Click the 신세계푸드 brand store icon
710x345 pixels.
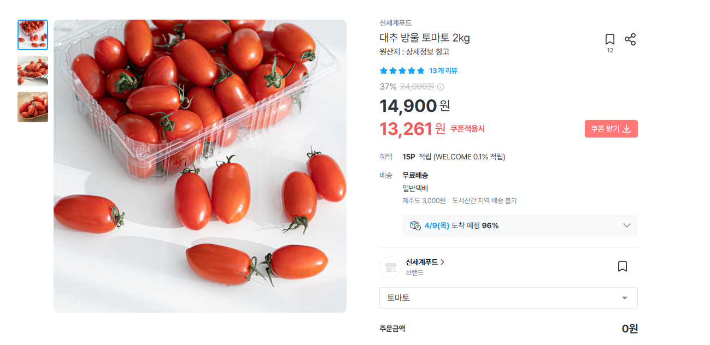390,267
